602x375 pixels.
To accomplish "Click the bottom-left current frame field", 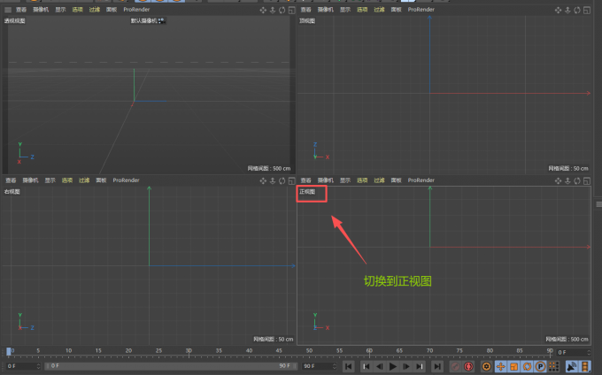I will [21, 365].
